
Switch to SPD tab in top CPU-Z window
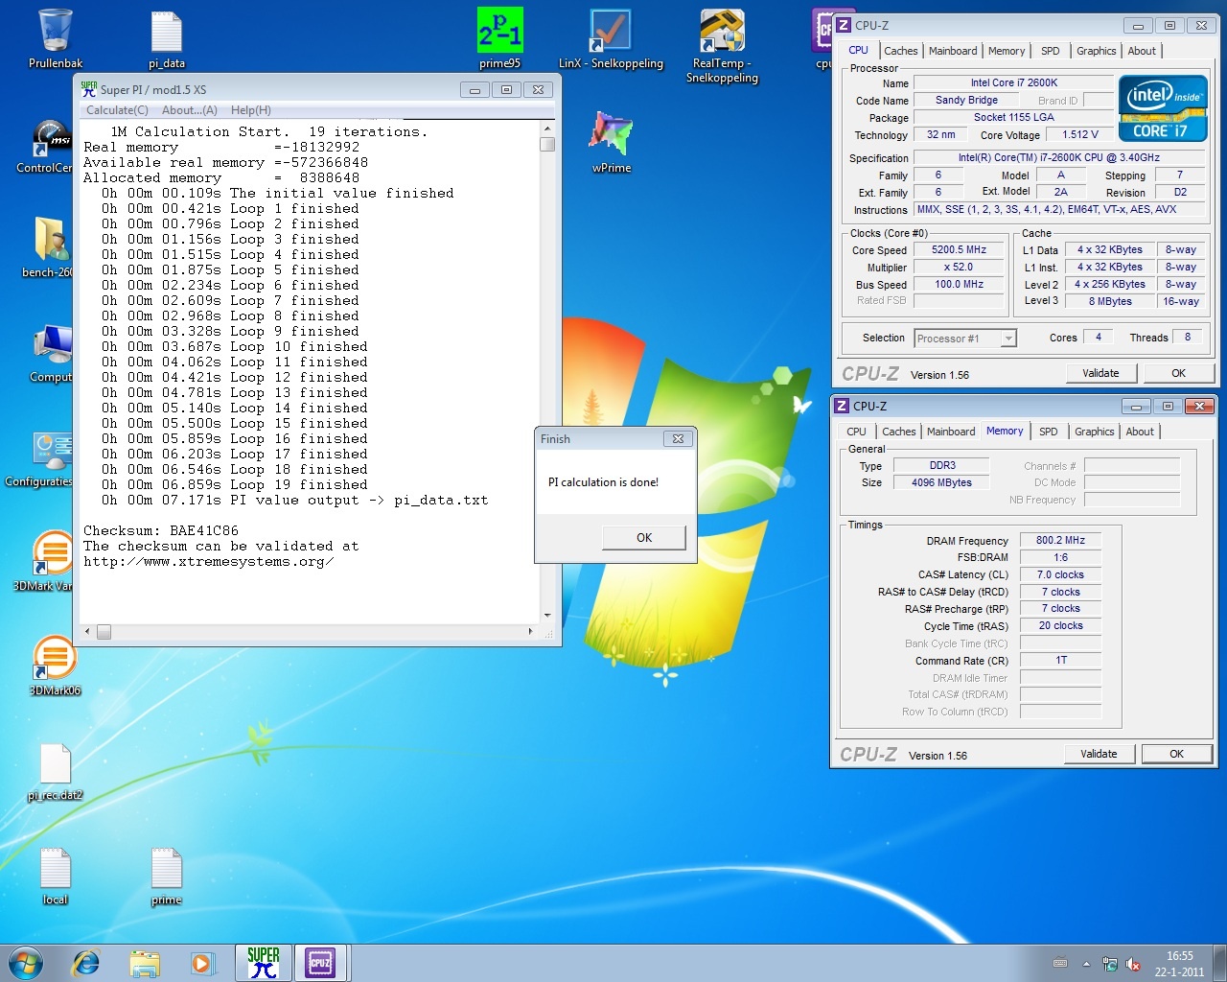click(x=1051, y=51)
